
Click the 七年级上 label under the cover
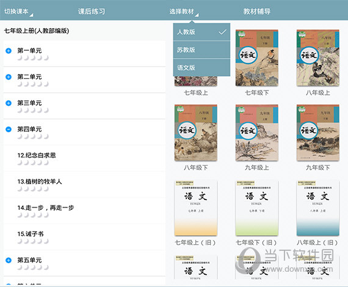(x=196, y=93)
